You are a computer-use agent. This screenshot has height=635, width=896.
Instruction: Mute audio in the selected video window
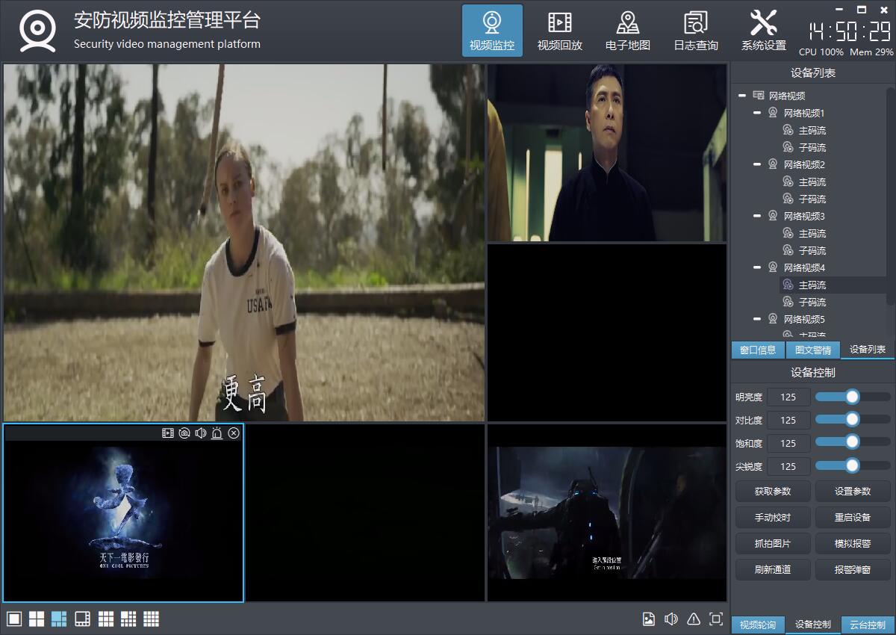click(200, 433)
